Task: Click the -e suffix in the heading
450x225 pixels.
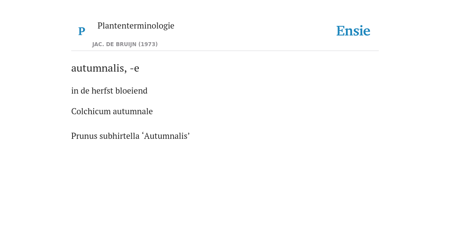Action: click(134, 68)
